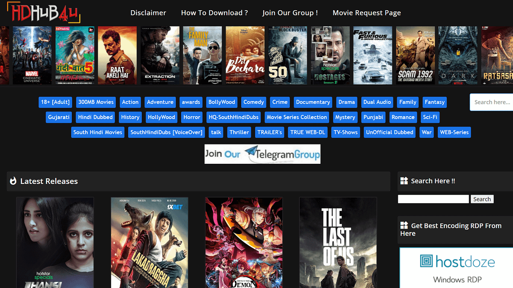Choose the Romance tag
This screenshot has height=288, width=513.
(x=403, y=117)
